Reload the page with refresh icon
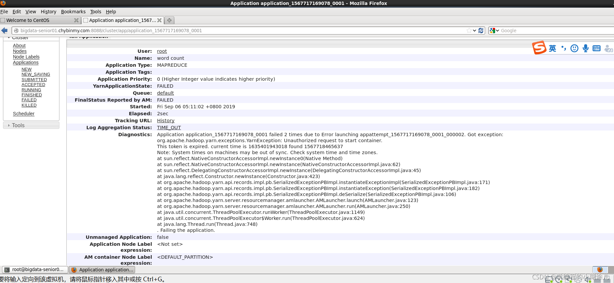The height and width of the screenshot is (283, 614). coord(481,31)
